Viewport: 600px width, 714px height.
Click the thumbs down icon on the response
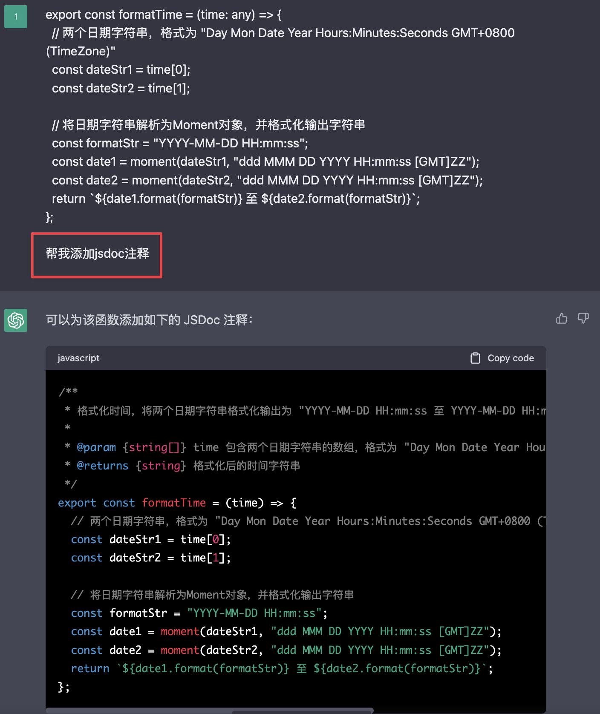(x=583, y=318)
